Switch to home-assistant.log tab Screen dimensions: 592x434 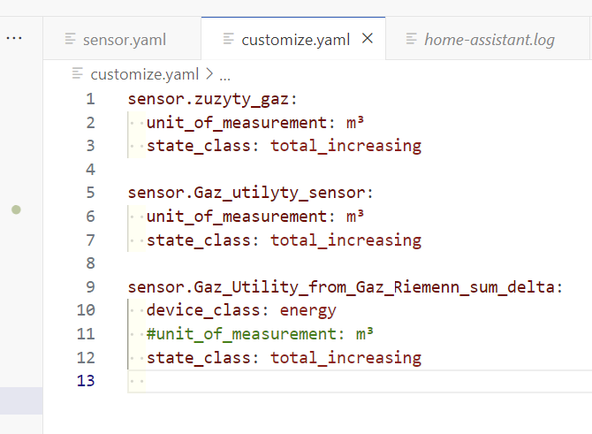pyautogui.click(x=489, y=39)
